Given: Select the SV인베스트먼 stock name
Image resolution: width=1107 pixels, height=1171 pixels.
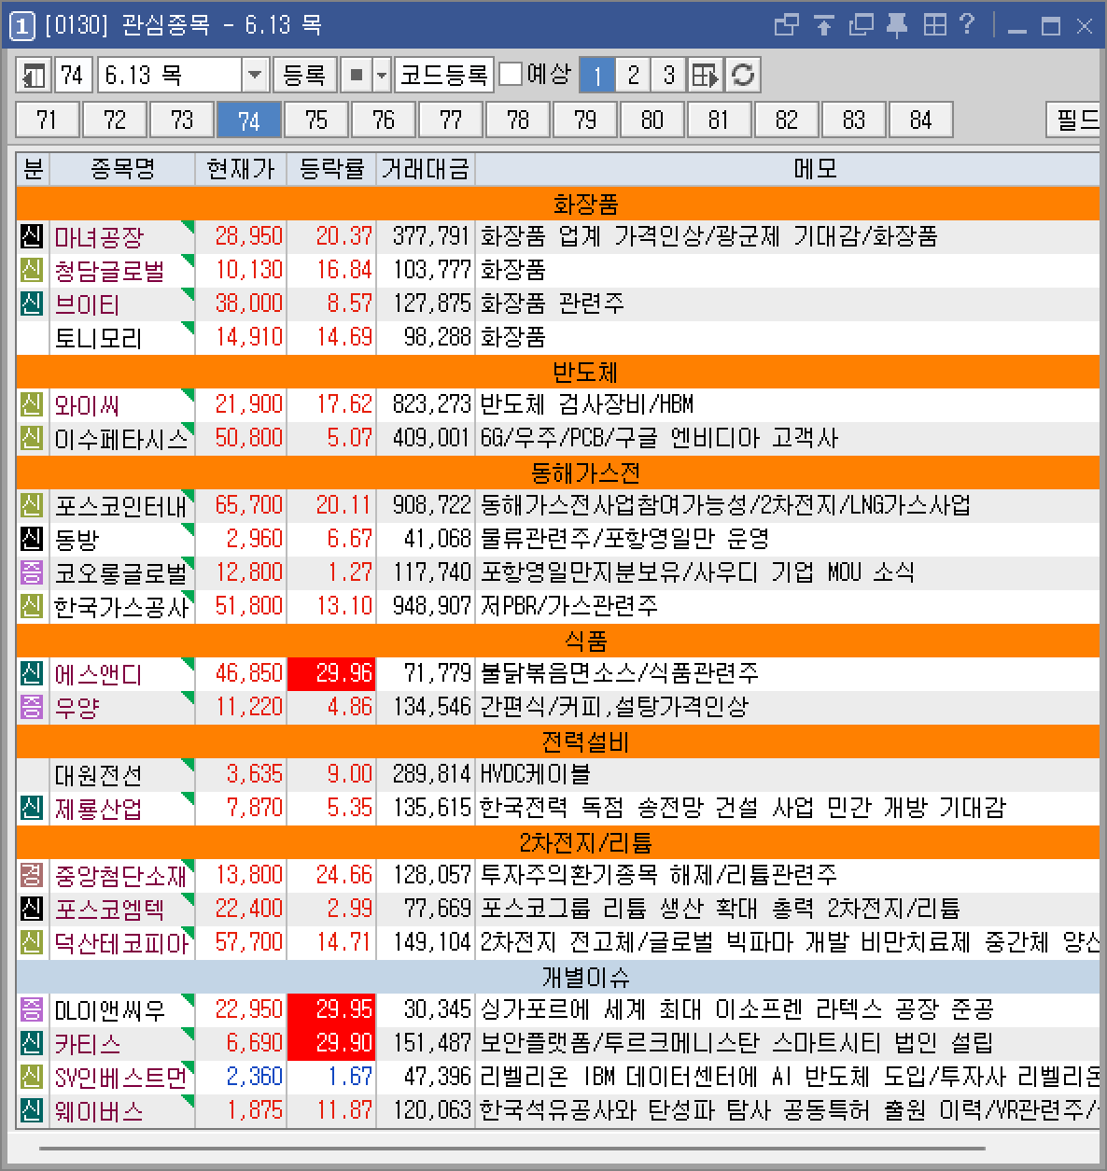Looking at the screenshot, I should 120,1077.
